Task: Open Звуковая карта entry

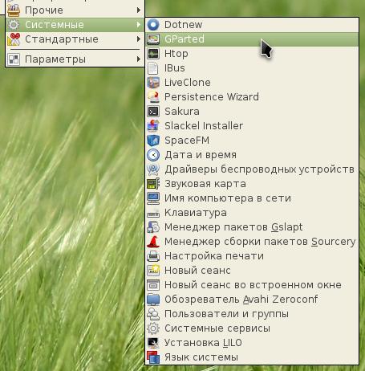Action: tap(252, 184)
